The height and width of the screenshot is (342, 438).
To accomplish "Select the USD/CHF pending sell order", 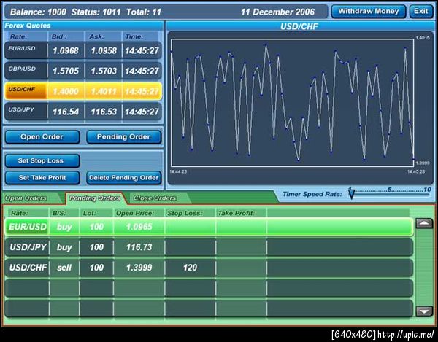I will [209, 268].
